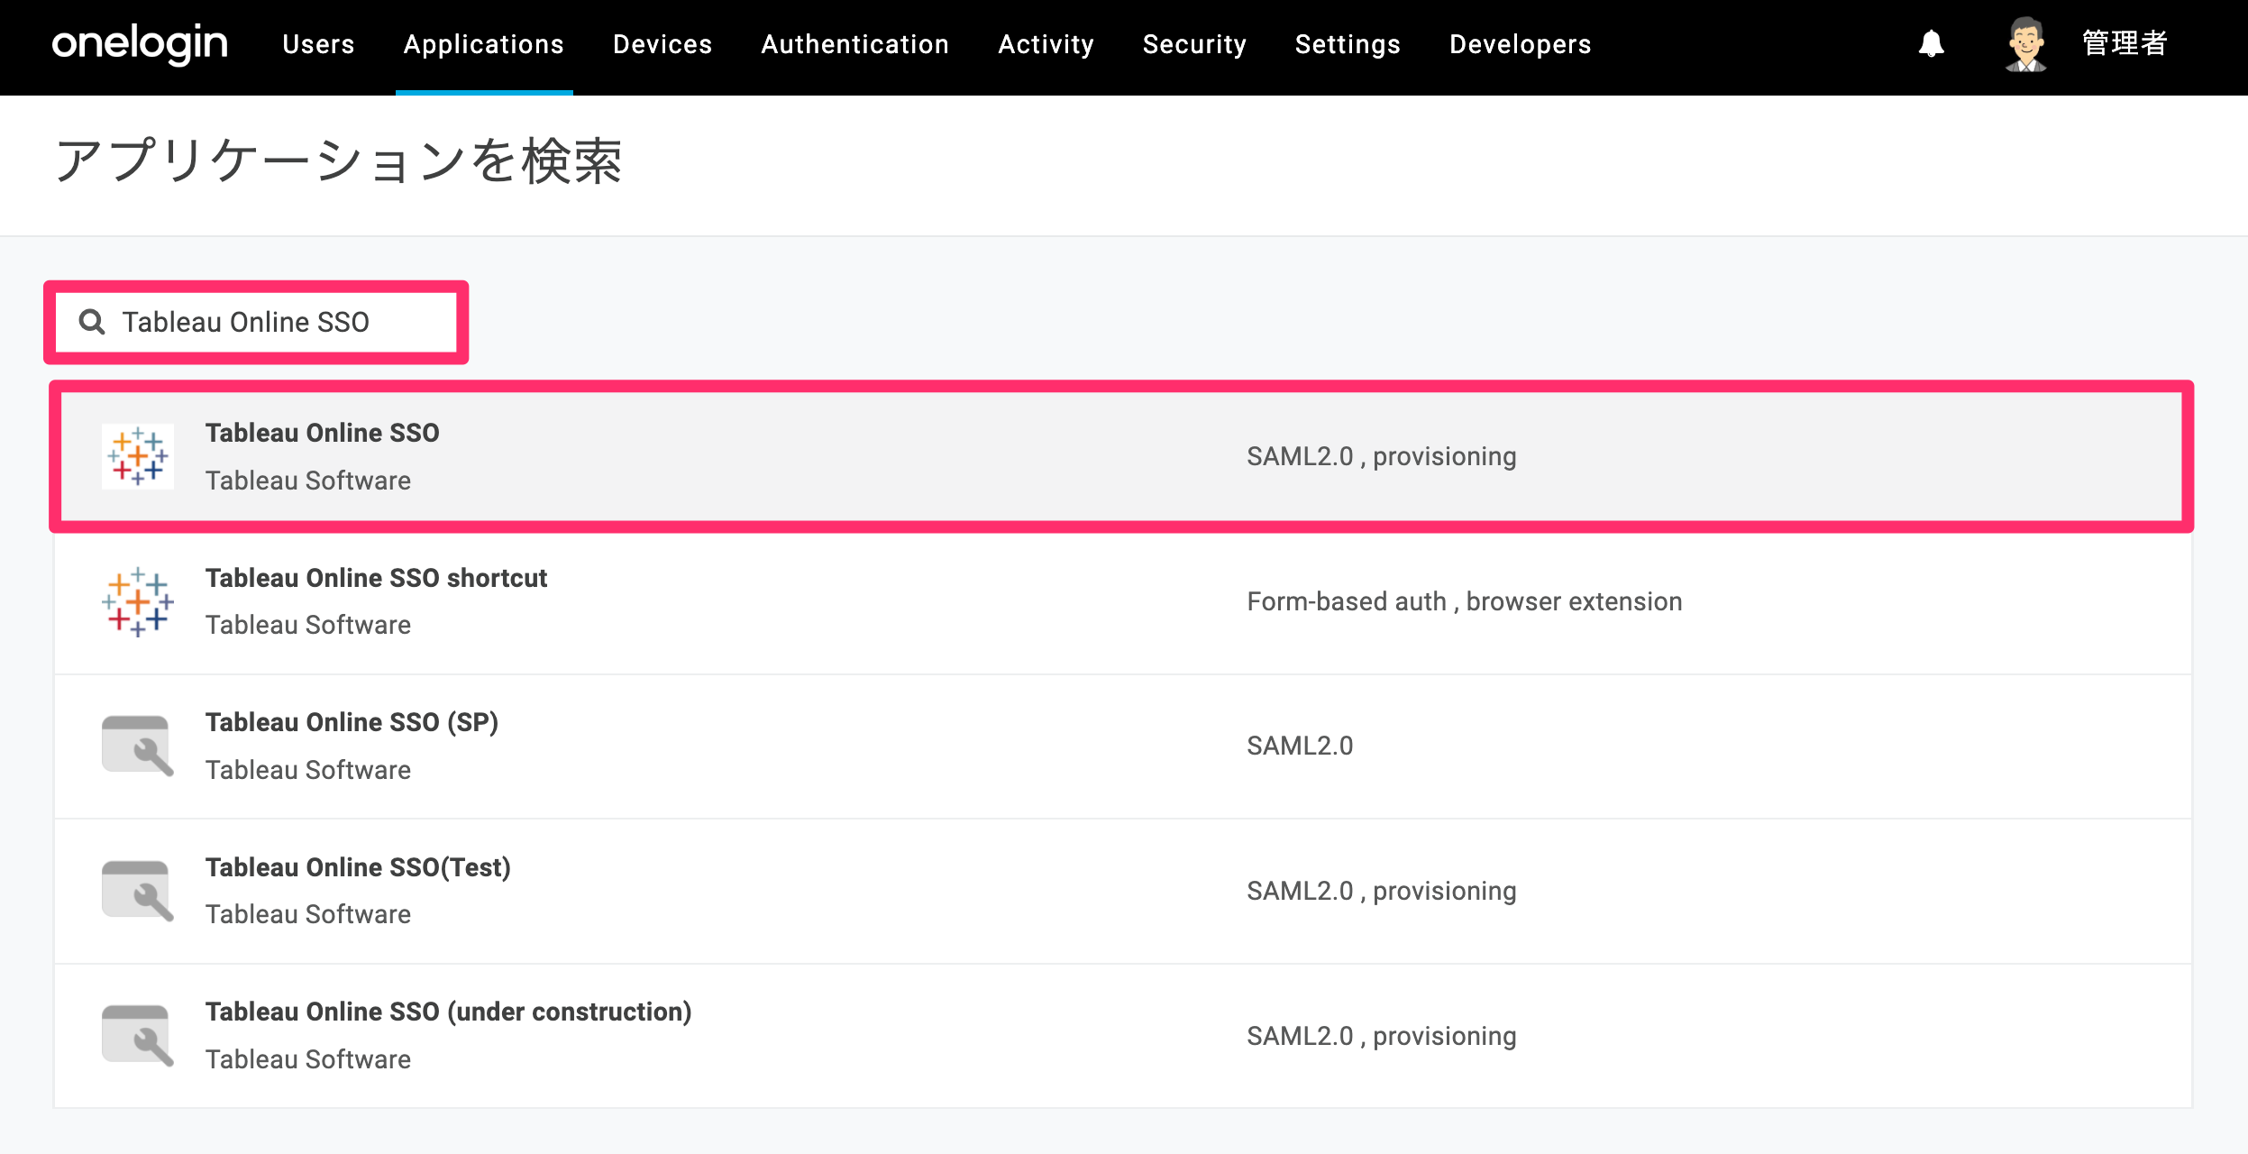2248x1154 pixels.
Task: Click 'Form-based auth , browser extension' text
Action: 1464,601
